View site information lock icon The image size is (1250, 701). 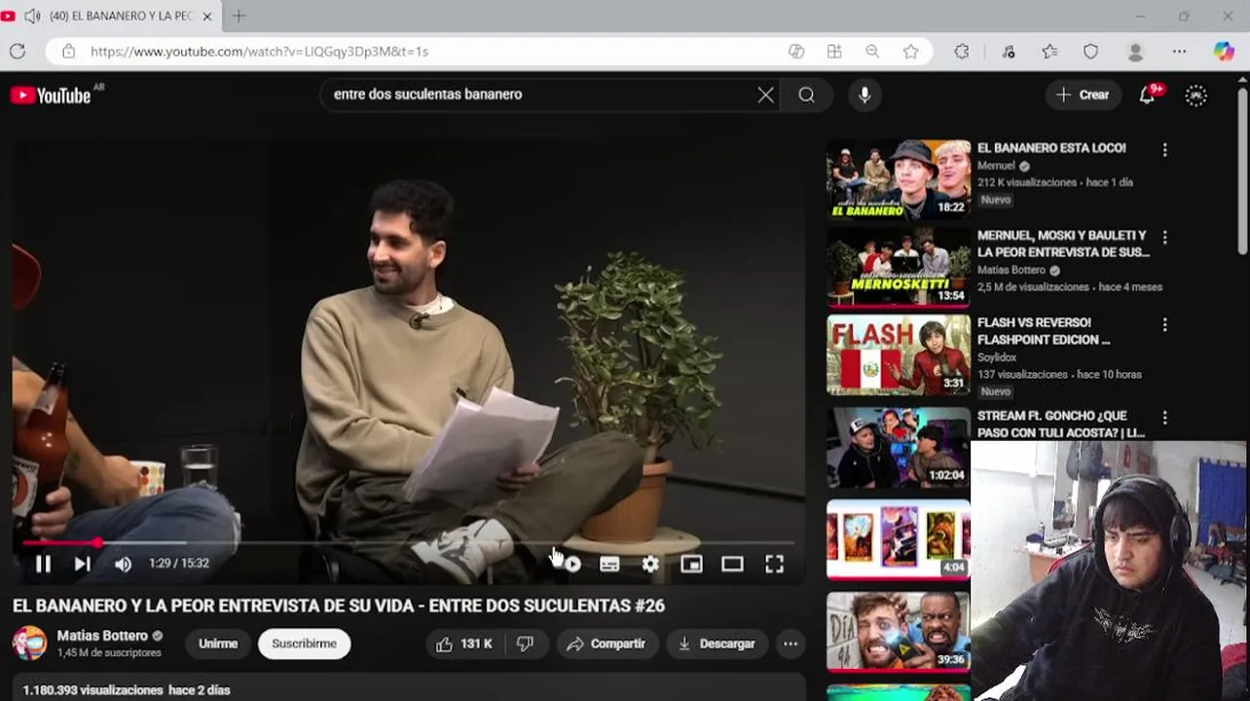(x=67, y=52)
